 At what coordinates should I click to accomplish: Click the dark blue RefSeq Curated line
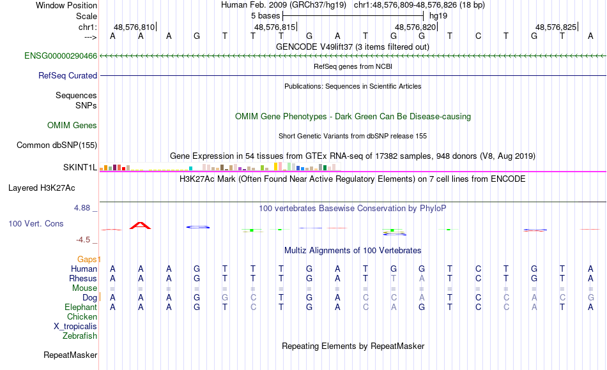pos(353,75)
